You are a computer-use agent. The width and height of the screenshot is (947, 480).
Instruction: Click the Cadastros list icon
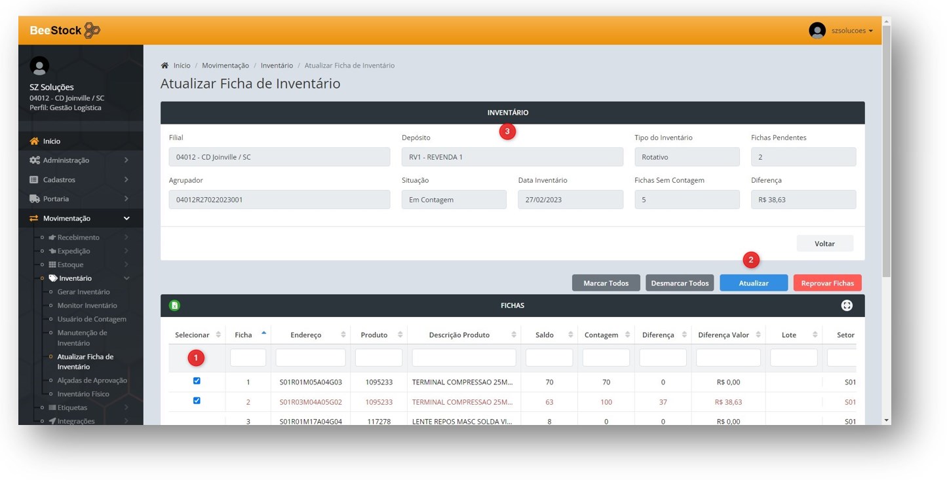click(34, 179)
